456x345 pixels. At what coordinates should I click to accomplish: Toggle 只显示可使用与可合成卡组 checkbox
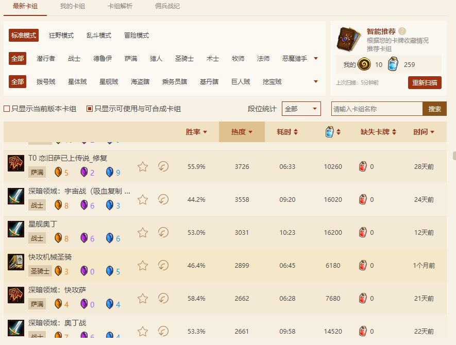click(90, 109)
